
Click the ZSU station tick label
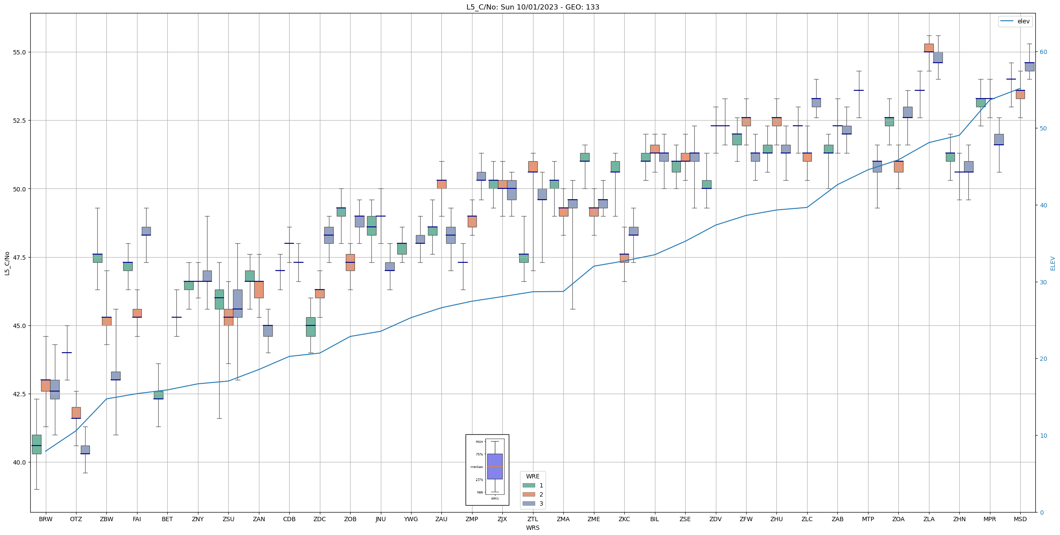228,519
